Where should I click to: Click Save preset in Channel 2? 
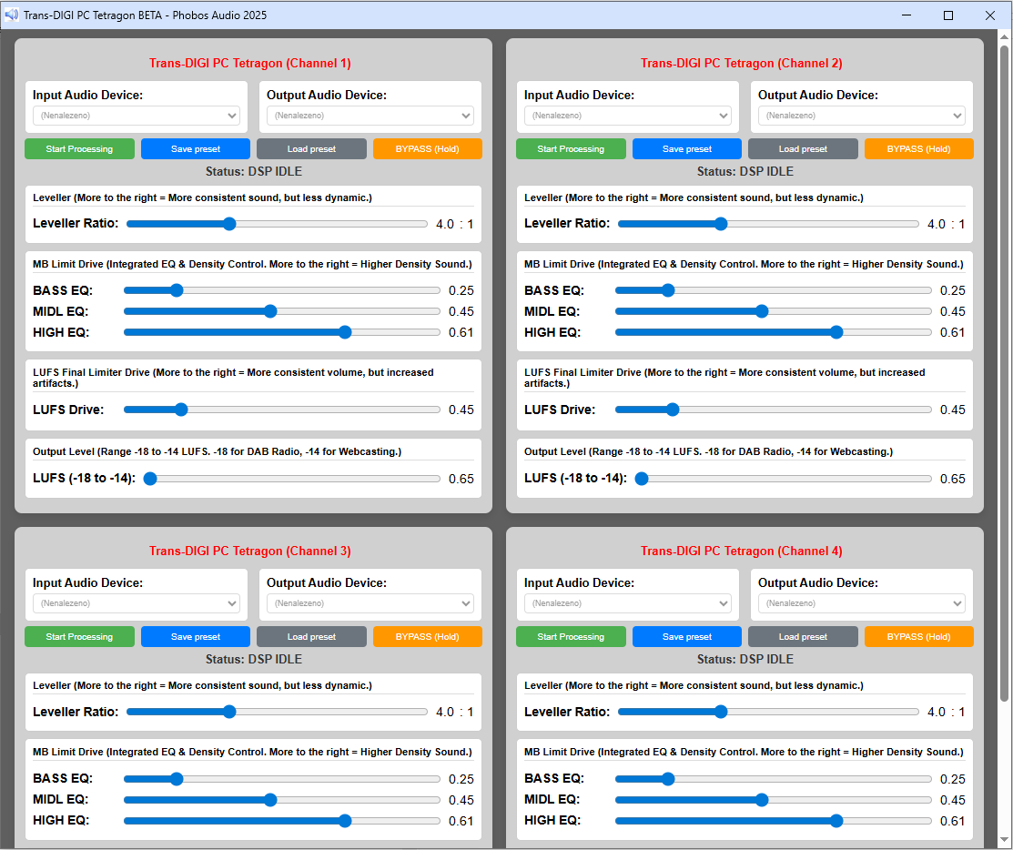687,149
